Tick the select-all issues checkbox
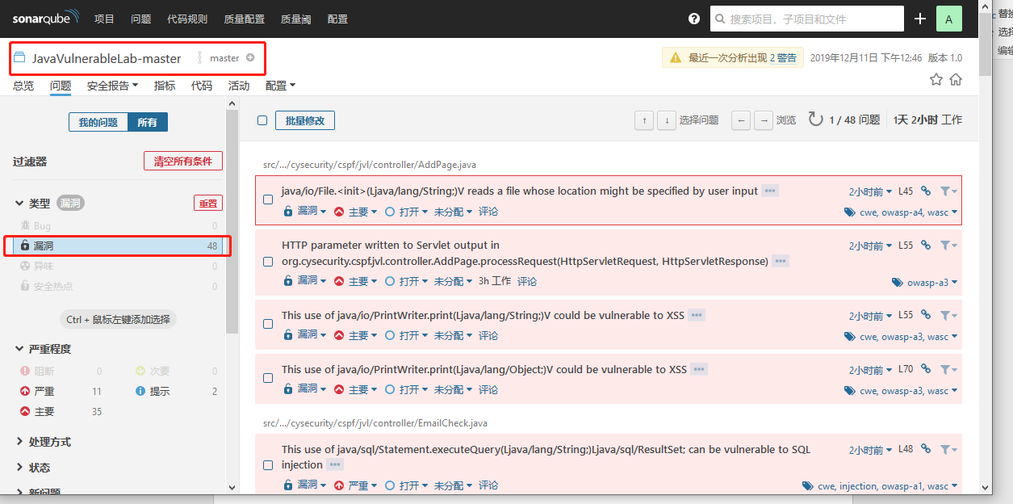Viewport: 1013px width, 504px height. (x=262, y=119)
